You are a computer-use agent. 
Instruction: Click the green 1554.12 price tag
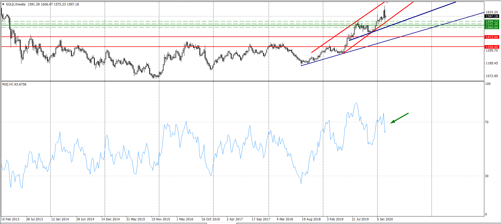point(492,21)
